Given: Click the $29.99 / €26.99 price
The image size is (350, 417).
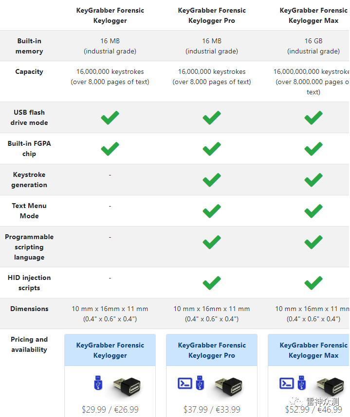Looking at the screenshot, I should [x=110, y=410].
